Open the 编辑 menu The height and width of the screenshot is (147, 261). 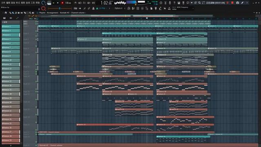pyautogui.click(x=8, y=3)
